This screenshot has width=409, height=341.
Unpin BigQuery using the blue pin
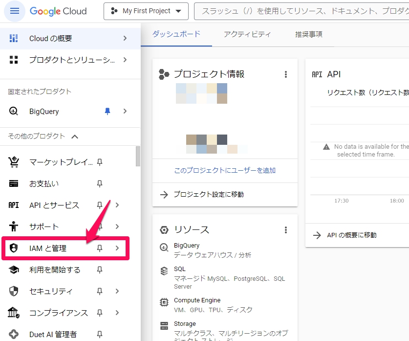[107, 111]
